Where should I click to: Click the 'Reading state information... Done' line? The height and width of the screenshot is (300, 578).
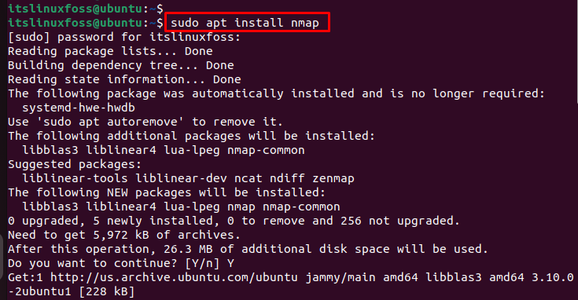(124, 79)
